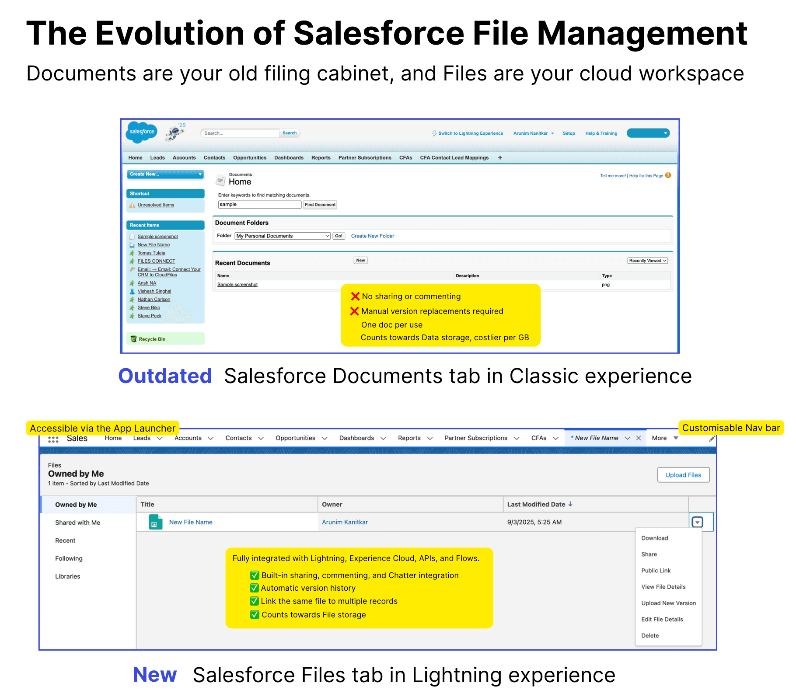Viewport: 796px width, 697px height.
Task: Open the Classic Leads tab
Action: pyautogui.click(x=157, y=158)
